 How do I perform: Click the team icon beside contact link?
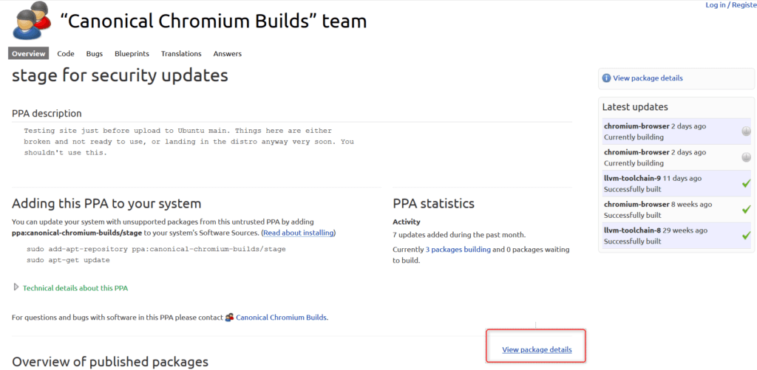click(229, 318)
